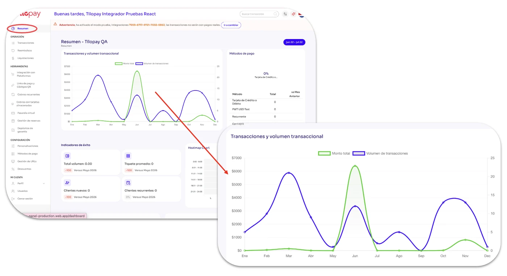This screenshot has width=507, height=276.
Task: Open Gestión de URLs monitor icon
Action: point(13,161)
